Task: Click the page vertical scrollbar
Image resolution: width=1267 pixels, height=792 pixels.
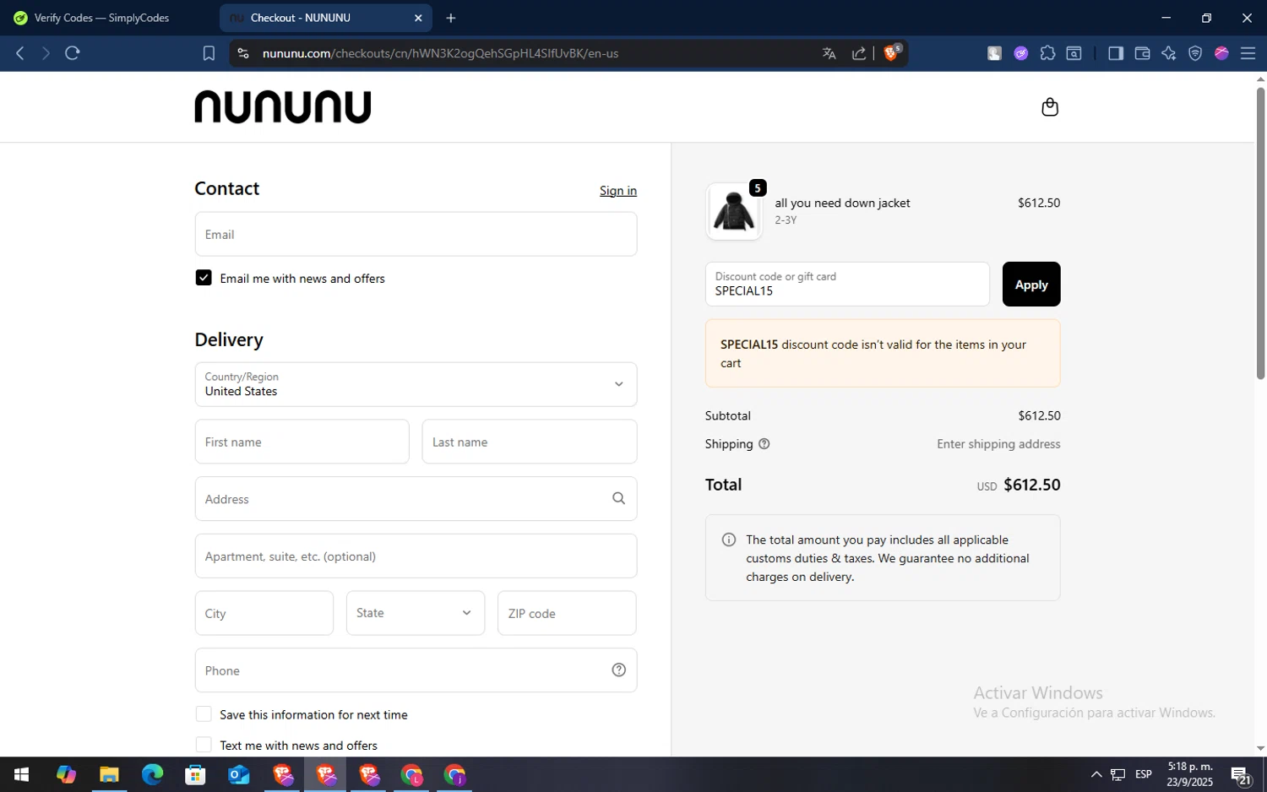Action: 1260,232
